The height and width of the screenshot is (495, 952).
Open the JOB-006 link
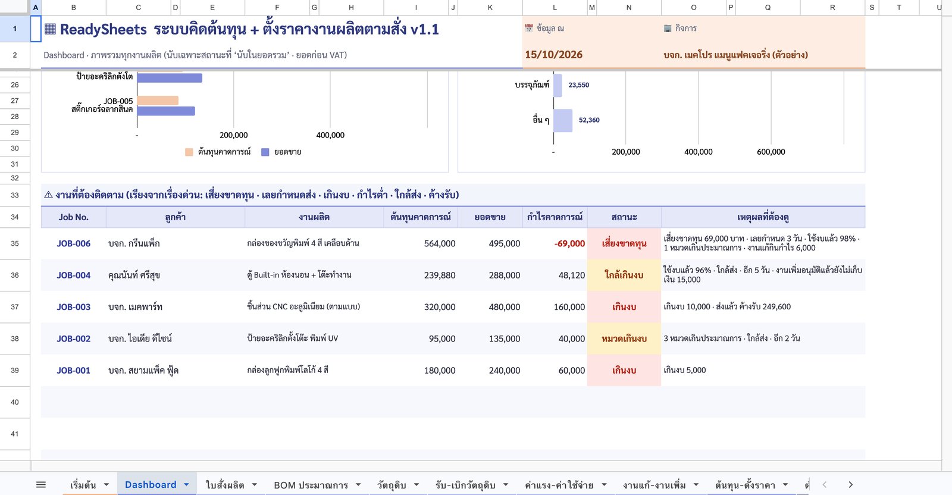[74, 243]
